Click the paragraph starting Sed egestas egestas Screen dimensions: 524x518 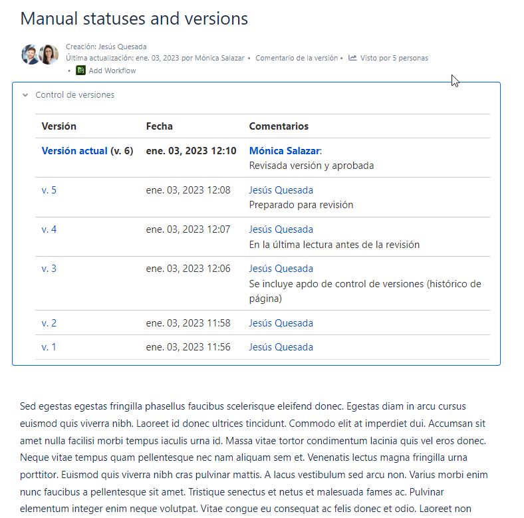[x=254, y=458]
